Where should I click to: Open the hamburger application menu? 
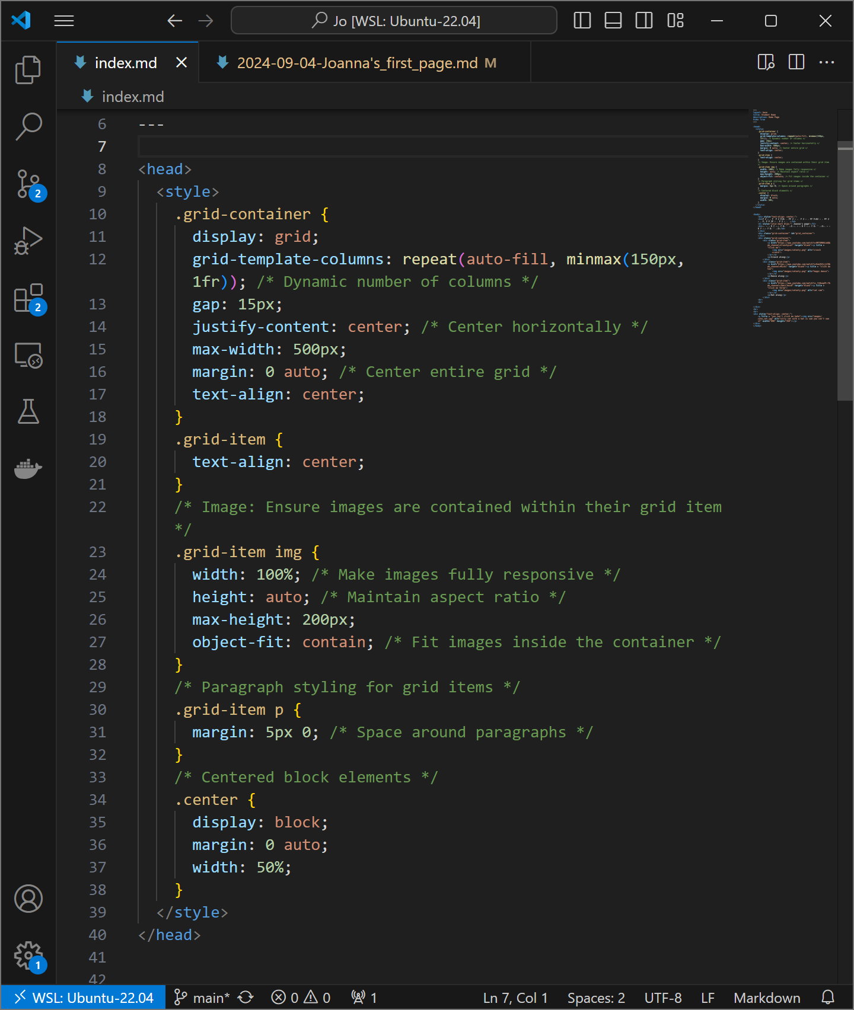tap(64, 21)
